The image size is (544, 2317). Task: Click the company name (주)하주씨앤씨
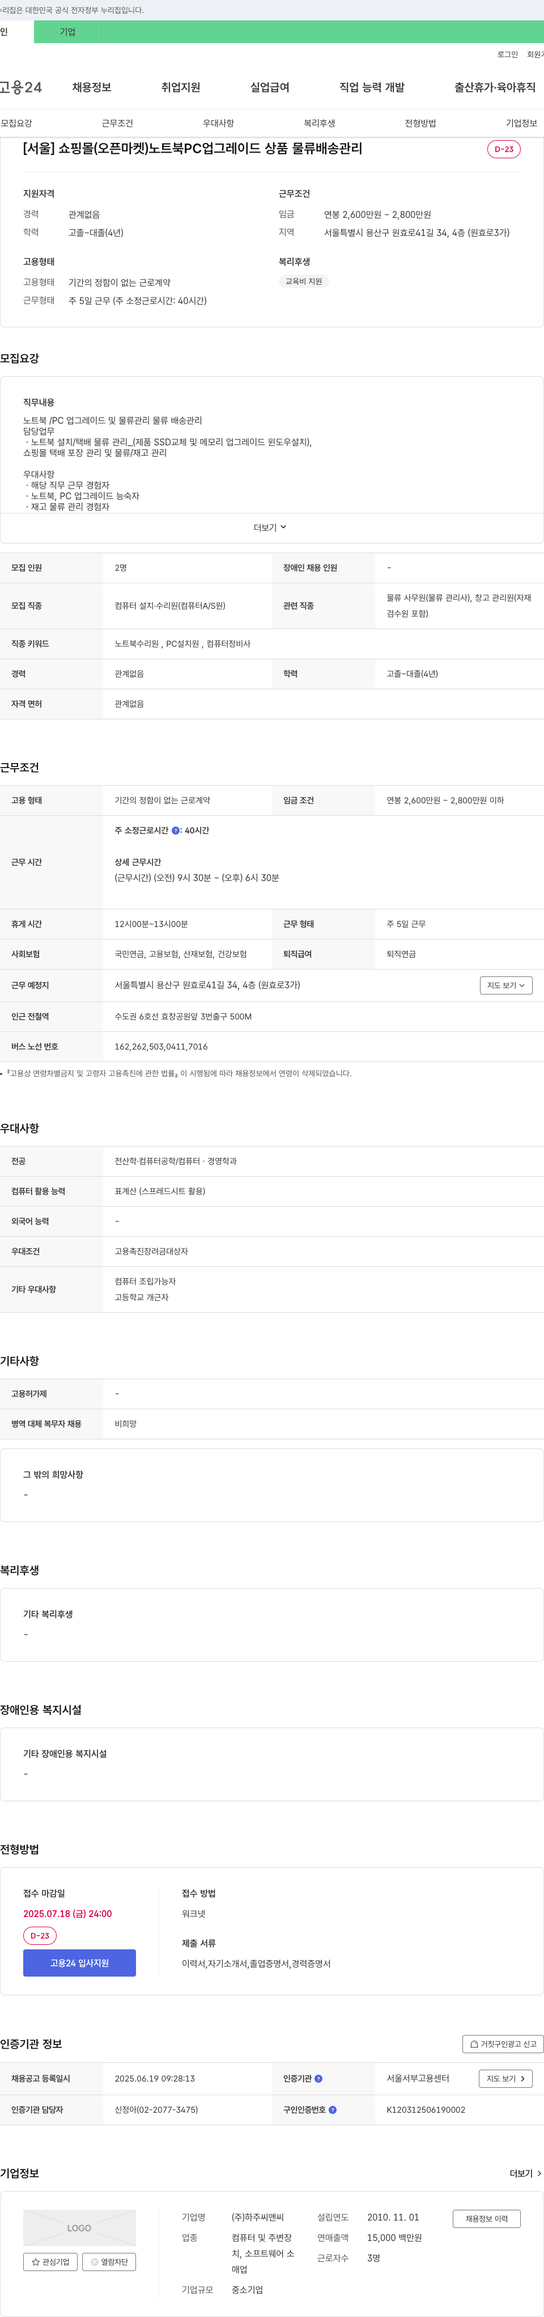258,2217
